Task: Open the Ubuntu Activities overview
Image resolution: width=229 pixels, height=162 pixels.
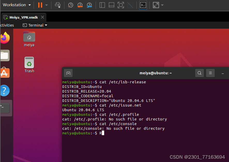Action: click(x=7, y=25)
